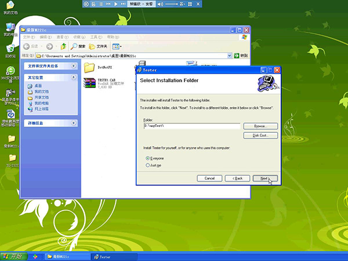The height and width of the screenshot is (261, 348).
Task: Collapse the Other Places panel
Action: tap(74, 78)
